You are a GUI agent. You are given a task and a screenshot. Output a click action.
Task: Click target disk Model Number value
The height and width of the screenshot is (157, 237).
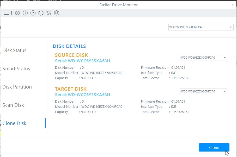click(102, 106)
